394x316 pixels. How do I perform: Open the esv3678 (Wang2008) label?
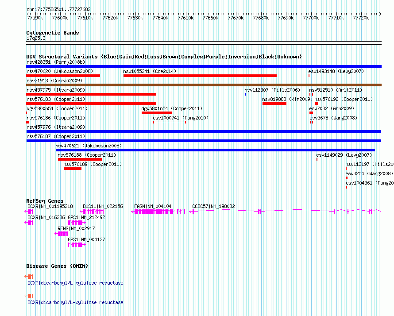point(333,118)
